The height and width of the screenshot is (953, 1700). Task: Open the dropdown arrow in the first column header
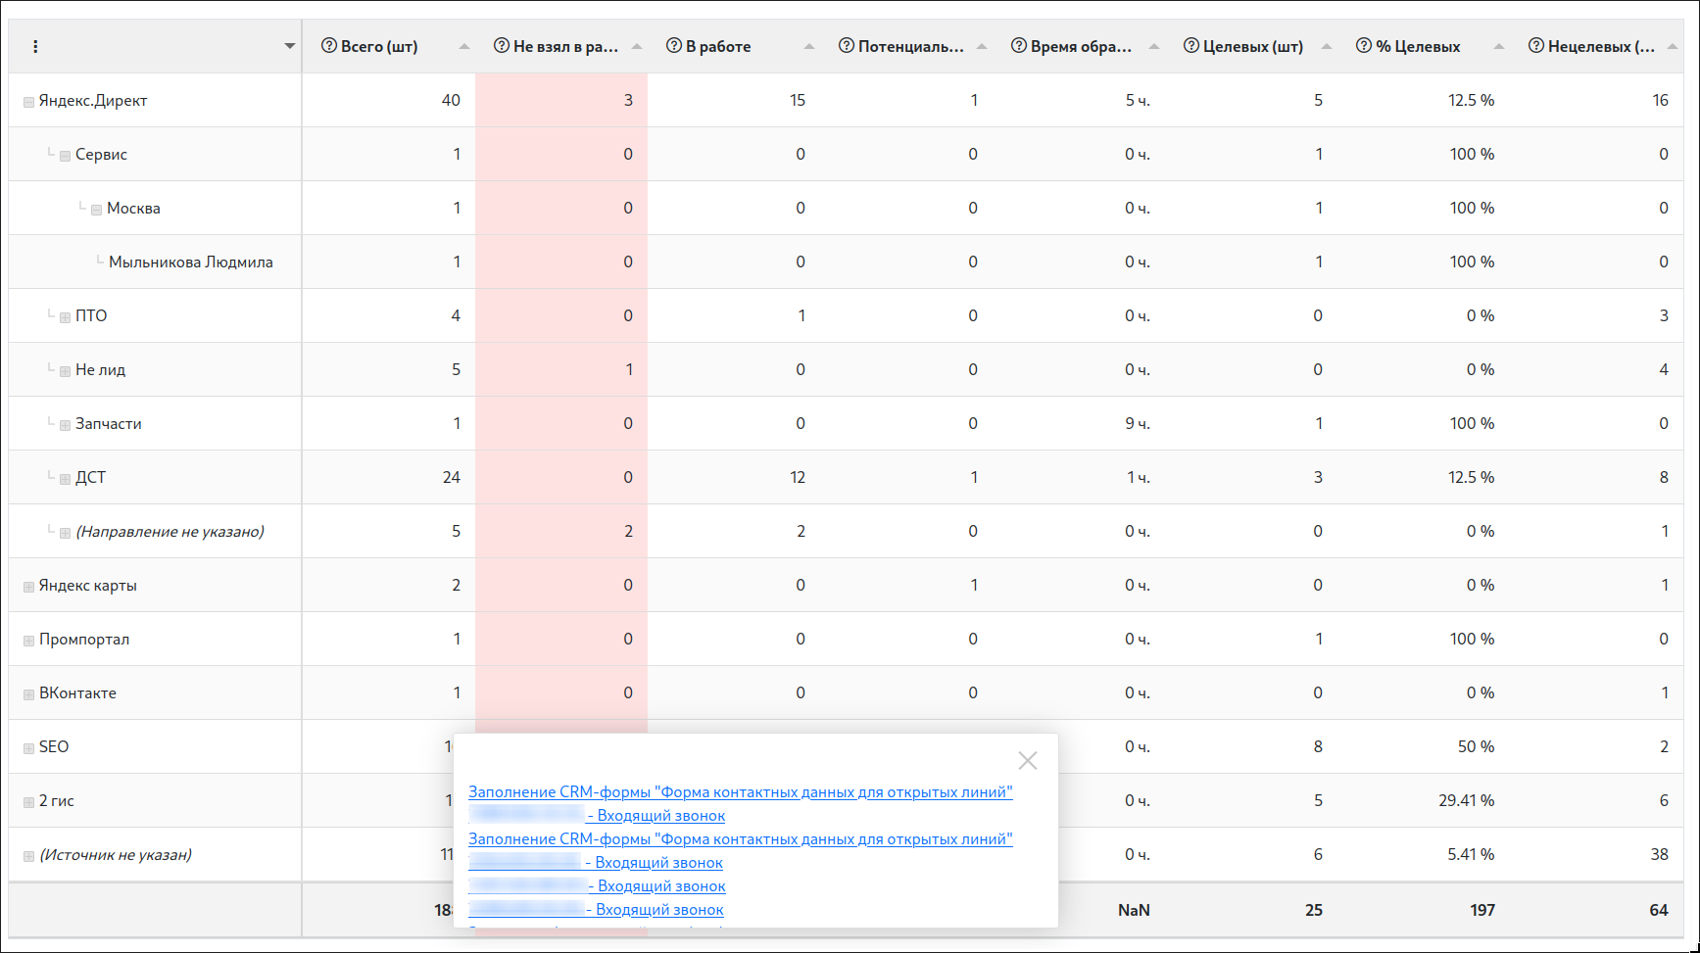click(290, 47)
